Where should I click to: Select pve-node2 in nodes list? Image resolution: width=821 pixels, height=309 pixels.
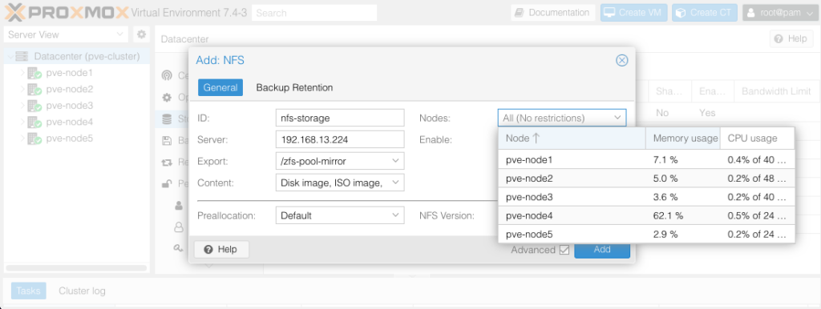click(647, 179)
